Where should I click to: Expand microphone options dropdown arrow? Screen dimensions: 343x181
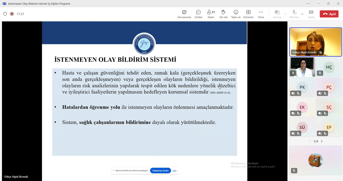[302, 14]
